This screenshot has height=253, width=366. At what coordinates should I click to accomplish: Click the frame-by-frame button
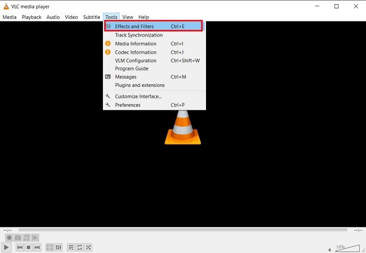[35, 238]
